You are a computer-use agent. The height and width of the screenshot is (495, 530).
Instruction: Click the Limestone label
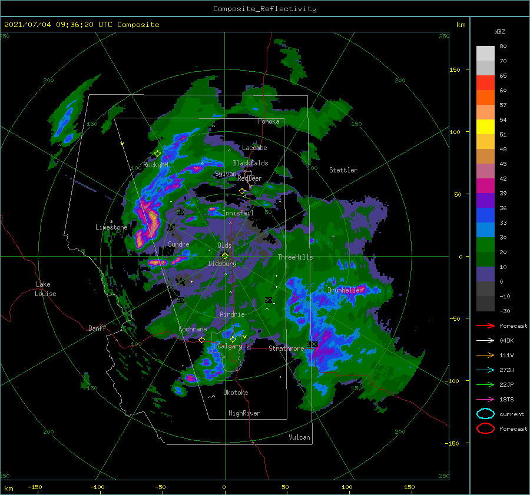(111, 227)
